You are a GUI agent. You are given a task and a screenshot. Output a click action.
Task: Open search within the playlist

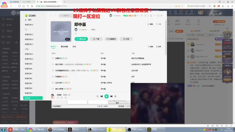pyautogui.click(x=150, y=47)
